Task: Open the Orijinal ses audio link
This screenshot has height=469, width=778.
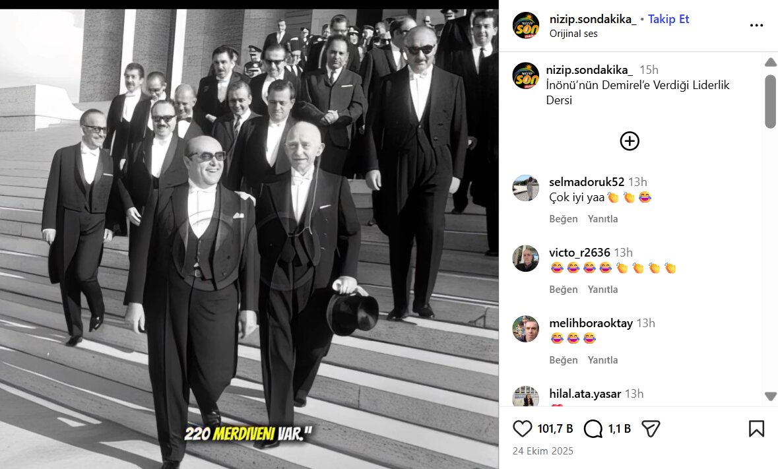Action: 573,34
